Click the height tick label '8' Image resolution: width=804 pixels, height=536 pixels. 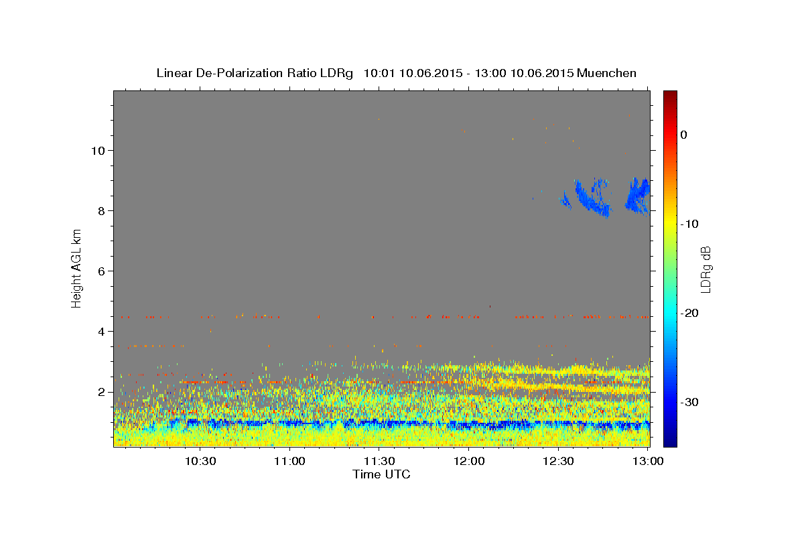102,210
